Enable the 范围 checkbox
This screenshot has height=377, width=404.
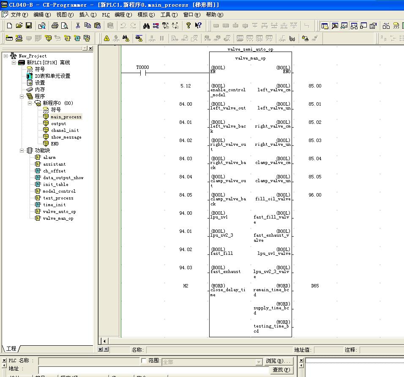pyautogui.click(x=144, y=361)
